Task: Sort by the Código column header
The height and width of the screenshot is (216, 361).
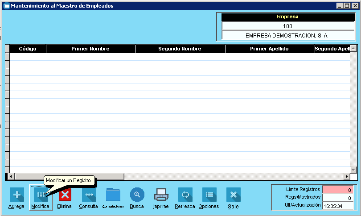Action: click(x=28, y=49)
